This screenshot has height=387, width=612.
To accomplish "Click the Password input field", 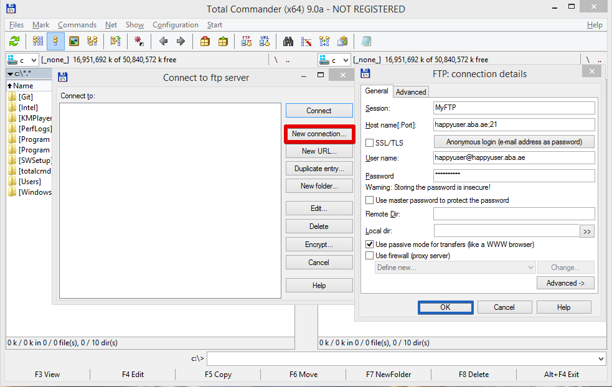I will click(x=514, y=175).
